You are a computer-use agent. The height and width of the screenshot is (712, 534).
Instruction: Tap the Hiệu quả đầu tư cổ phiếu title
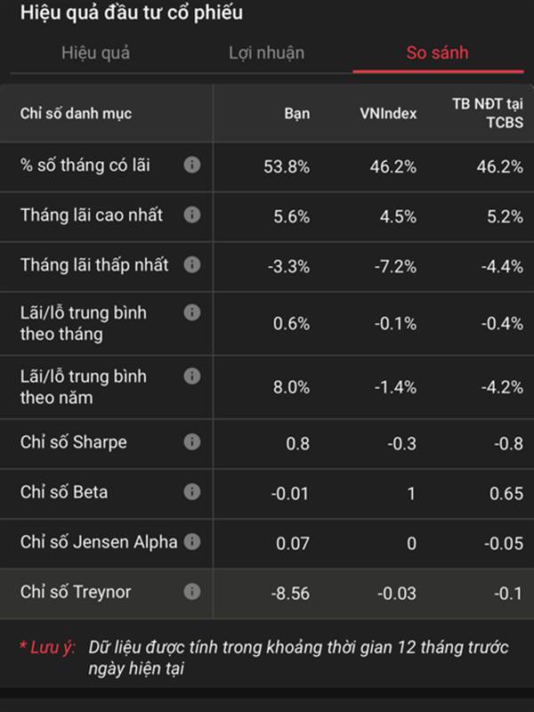pyautogui.click(x=132, y=12)
